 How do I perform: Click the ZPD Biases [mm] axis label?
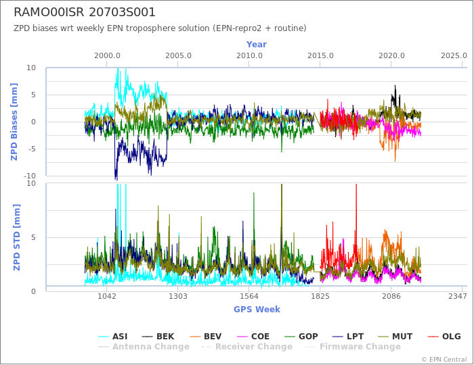[x=14, y=122]
